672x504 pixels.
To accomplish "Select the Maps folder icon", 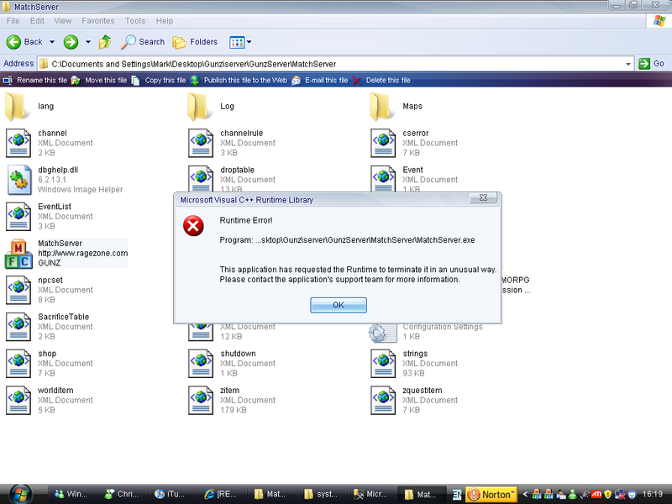I will (x=383, y=107).
